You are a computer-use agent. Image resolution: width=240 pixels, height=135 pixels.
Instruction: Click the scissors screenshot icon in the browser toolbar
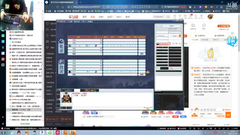195,7
